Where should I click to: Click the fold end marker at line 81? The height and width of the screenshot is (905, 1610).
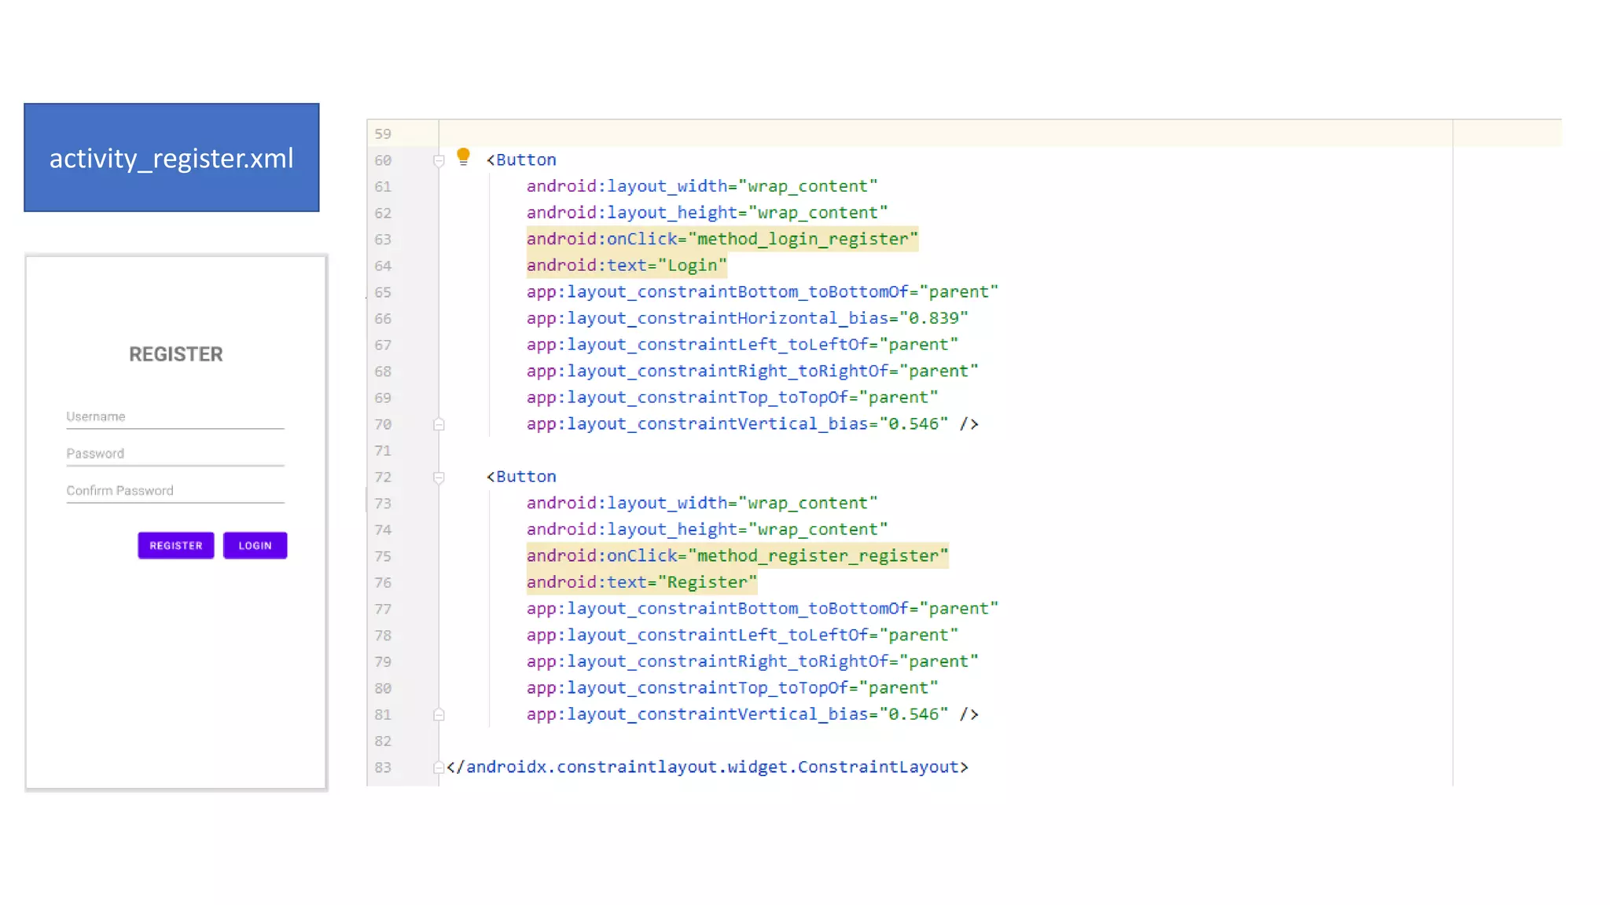click(439, 715)
